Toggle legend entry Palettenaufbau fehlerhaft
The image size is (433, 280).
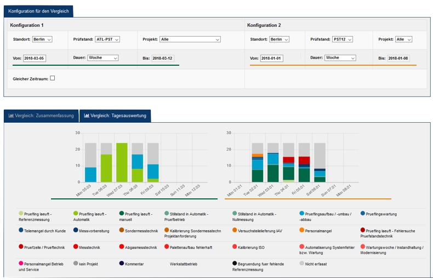(x=189, y=247)
